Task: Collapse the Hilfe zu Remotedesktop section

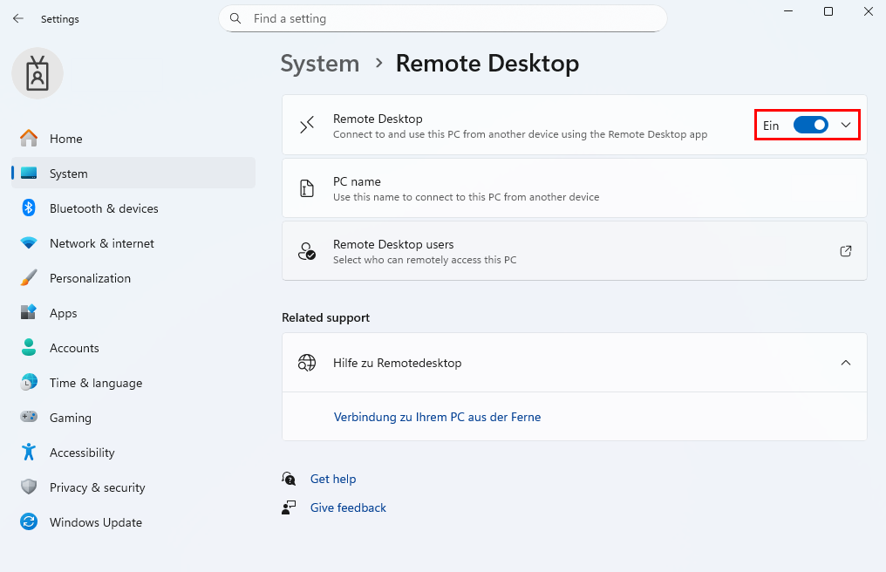Action: point(845,363)
